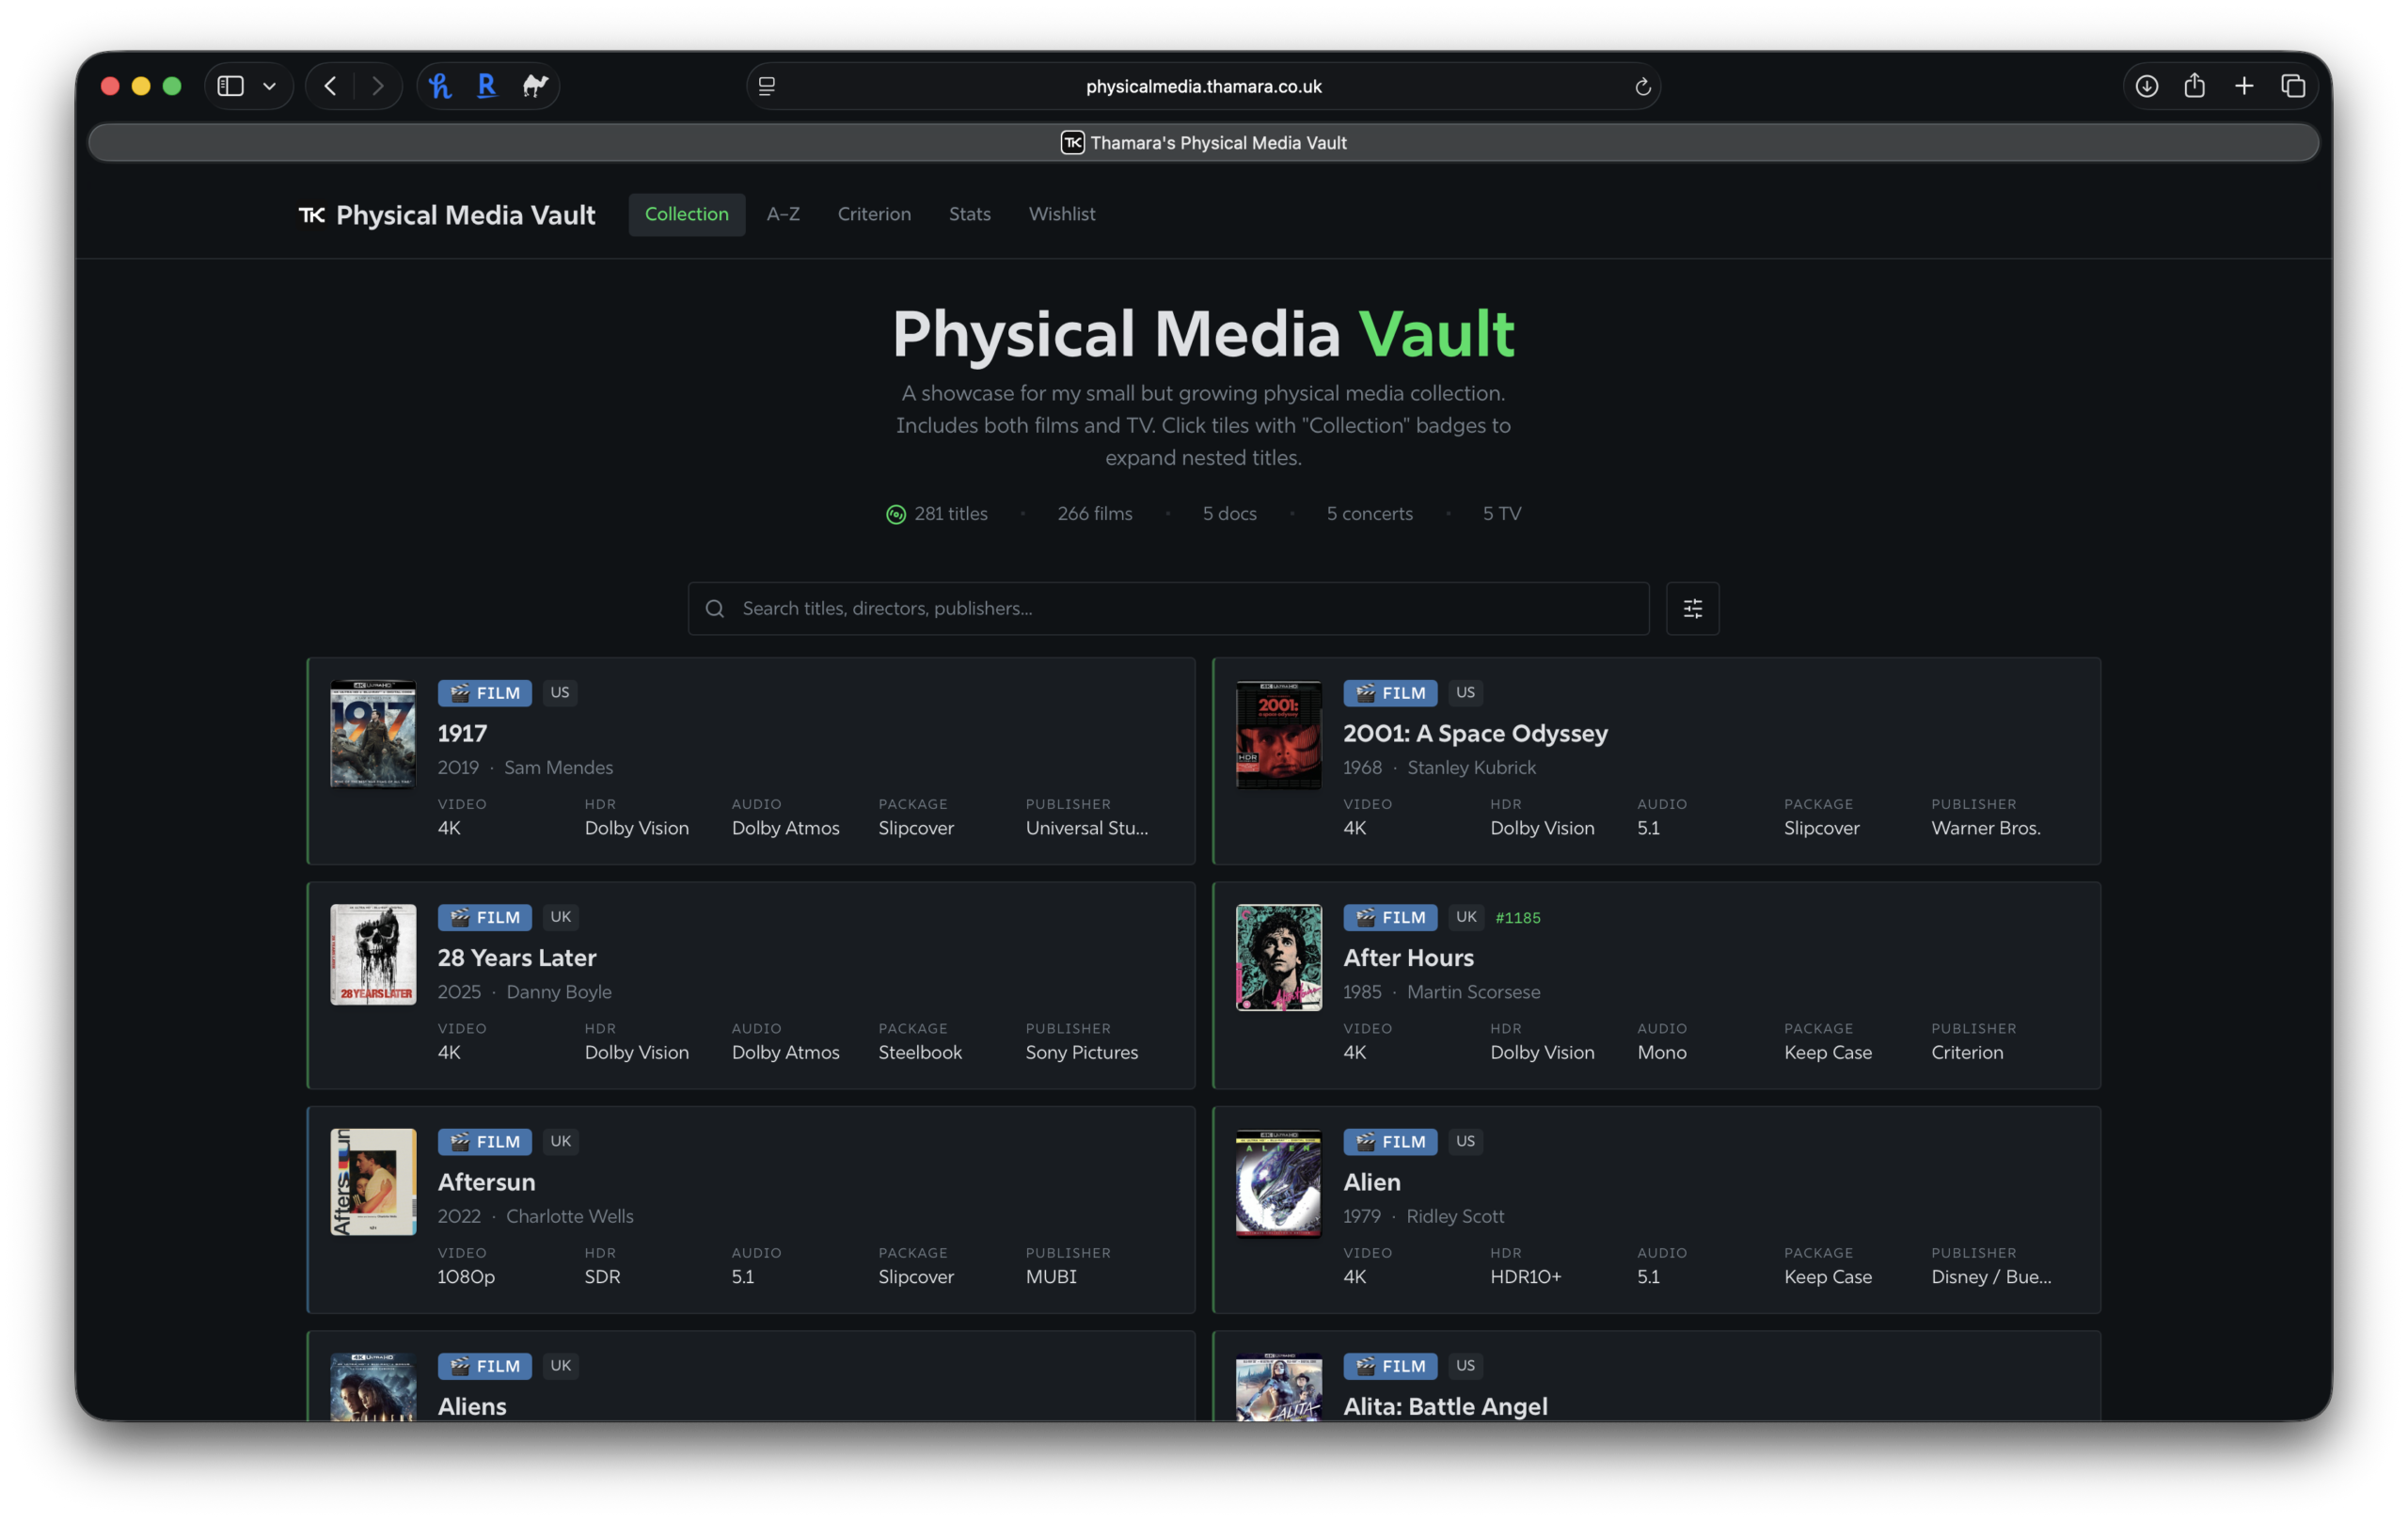Click the 1917 cover thumbnail
Screen dimensions: 2408x1521
373,734
